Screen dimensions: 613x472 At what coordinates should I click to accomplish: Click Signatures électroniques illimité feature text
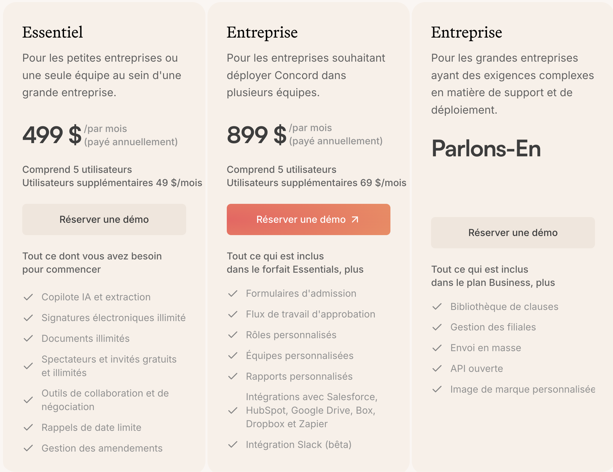pos(113,318)
